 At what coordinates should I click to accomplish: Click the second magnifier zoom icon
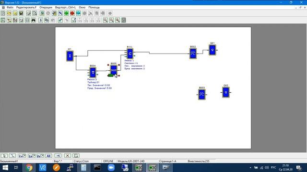[x=111, y=20]
